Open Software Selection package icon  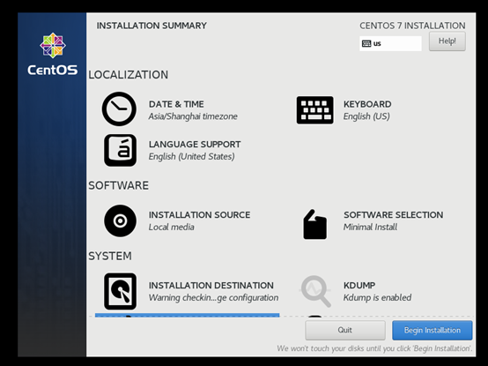315,224
